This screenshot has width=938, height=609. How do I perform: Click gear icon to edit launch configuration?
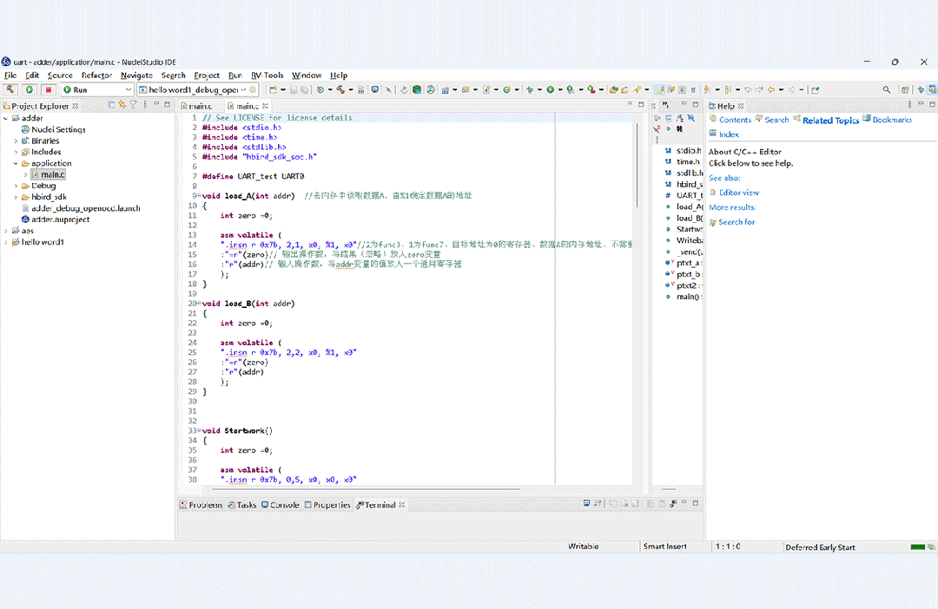click(254, 89)
